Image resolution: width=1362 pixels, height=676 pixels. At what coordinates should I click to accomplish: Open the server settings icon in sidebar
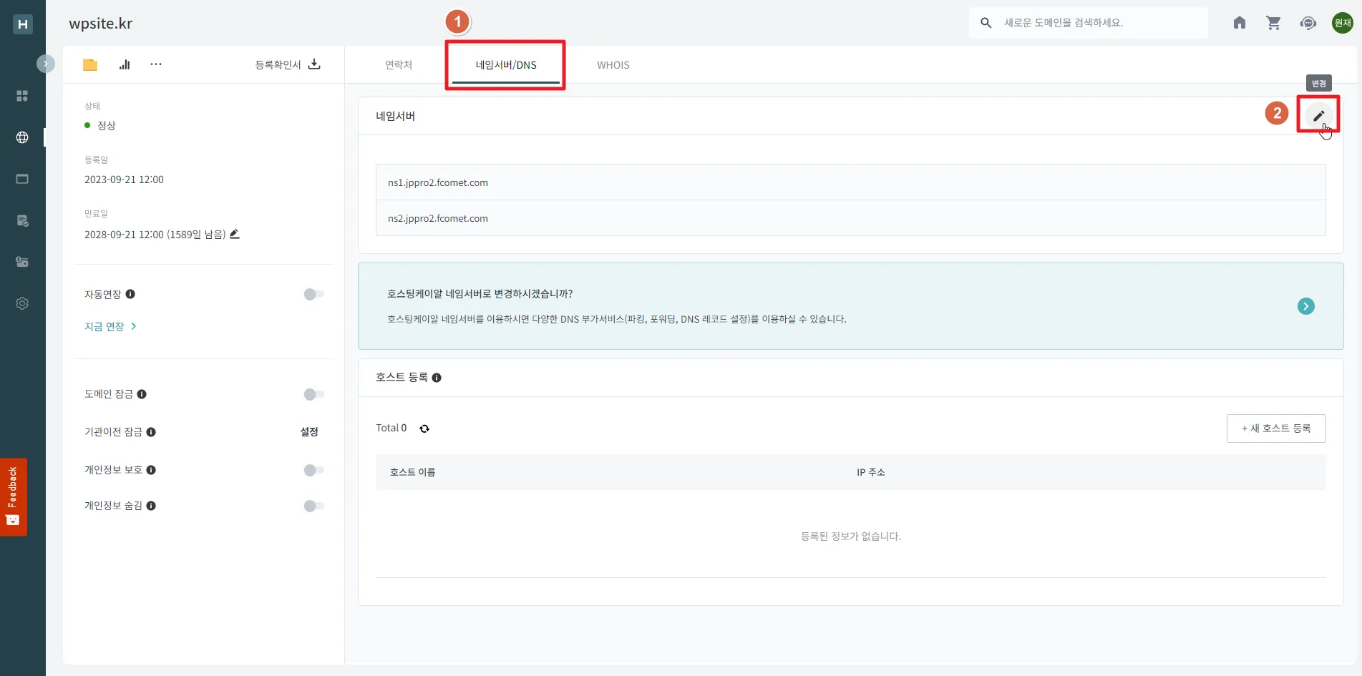[x=22, y=262]
